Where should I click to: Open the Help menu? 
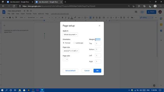[47, 14]
